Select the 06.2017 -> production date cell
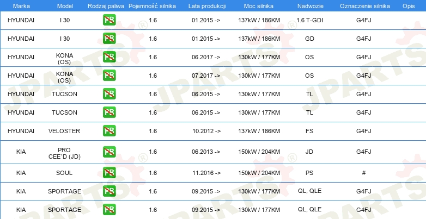This screenshot has height=219, width=426. [206, 57]
